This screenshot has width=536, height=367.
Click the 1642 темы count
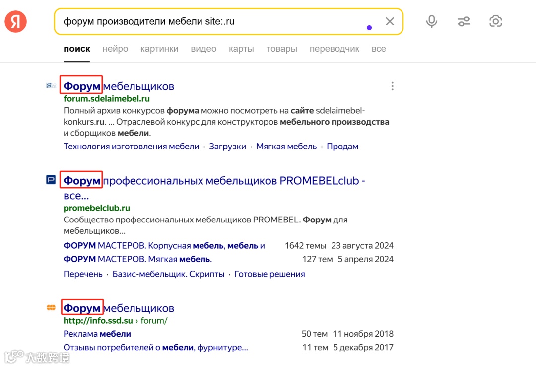(306, 246)
